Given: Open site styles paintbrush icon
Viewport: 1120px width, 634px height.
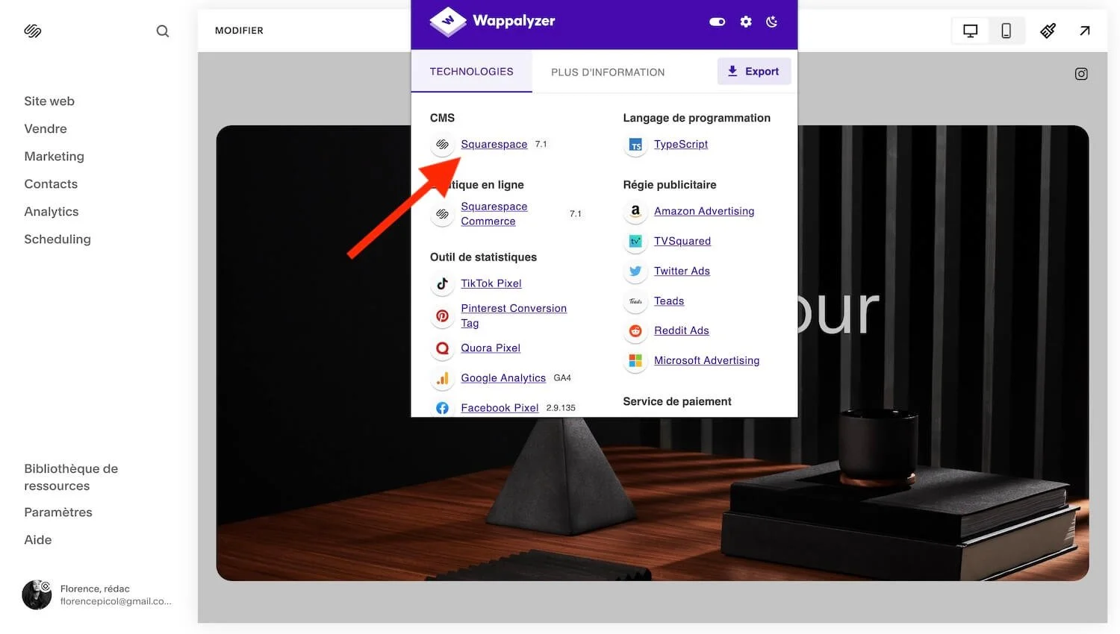Looking at the screenshot, I should point(1048,31).
